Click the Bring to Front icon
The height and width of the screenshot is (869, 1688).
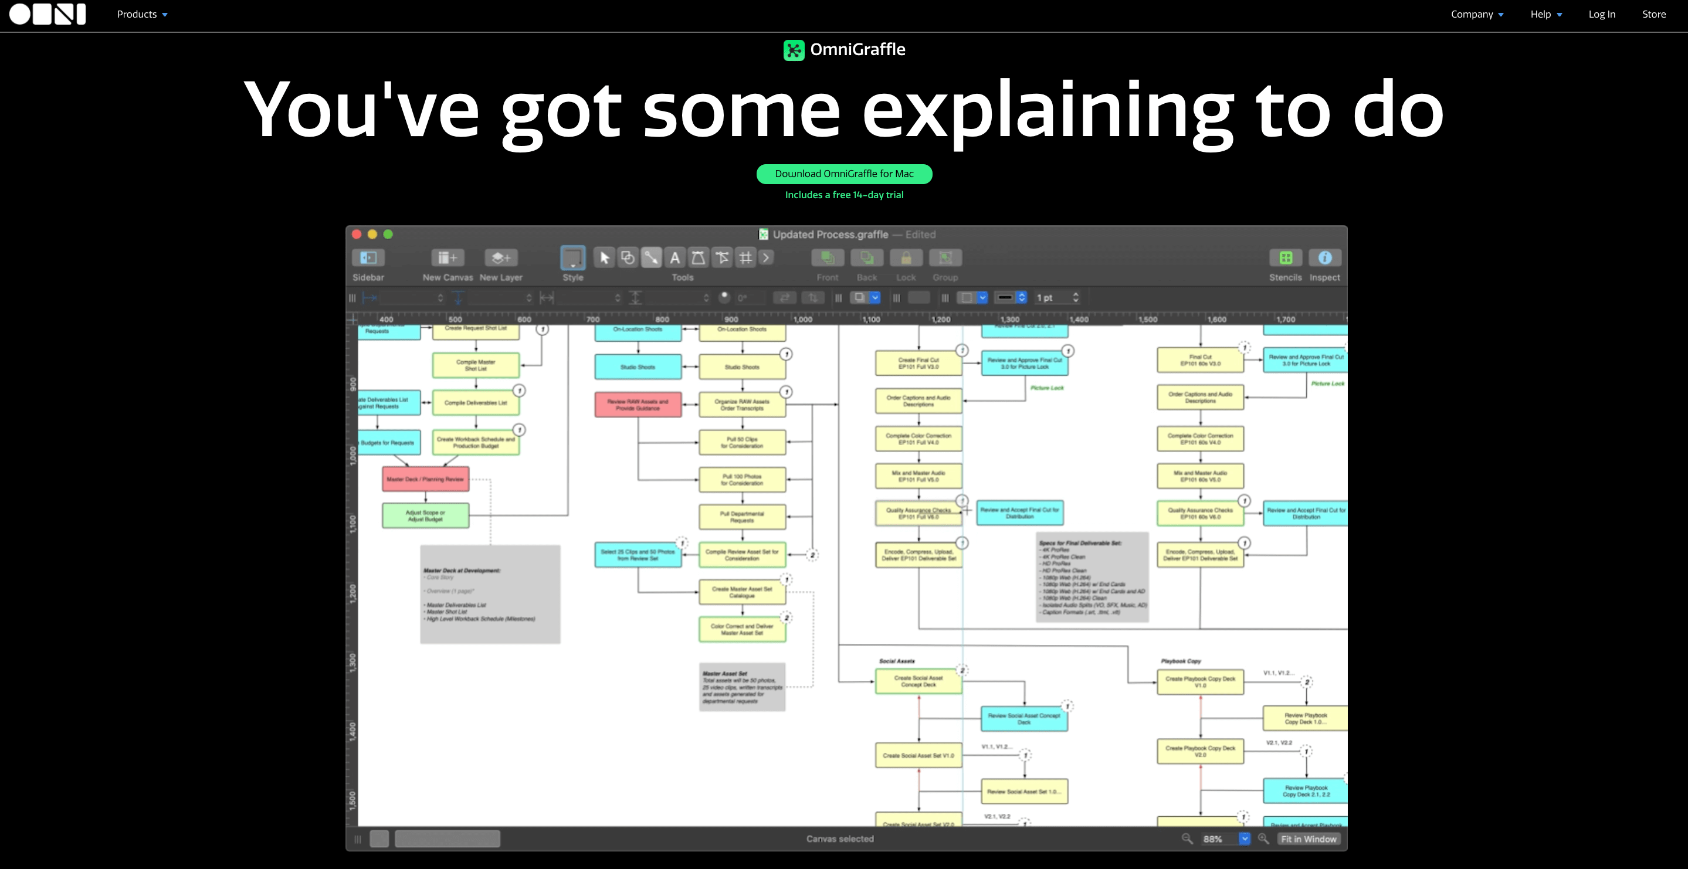pos(828,257)
